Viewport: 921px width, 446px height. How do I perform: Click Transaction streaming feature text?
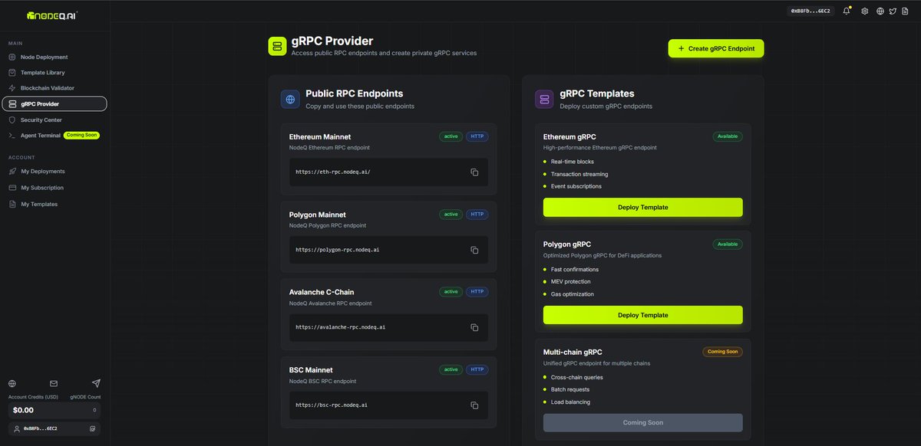click(579, 174)
